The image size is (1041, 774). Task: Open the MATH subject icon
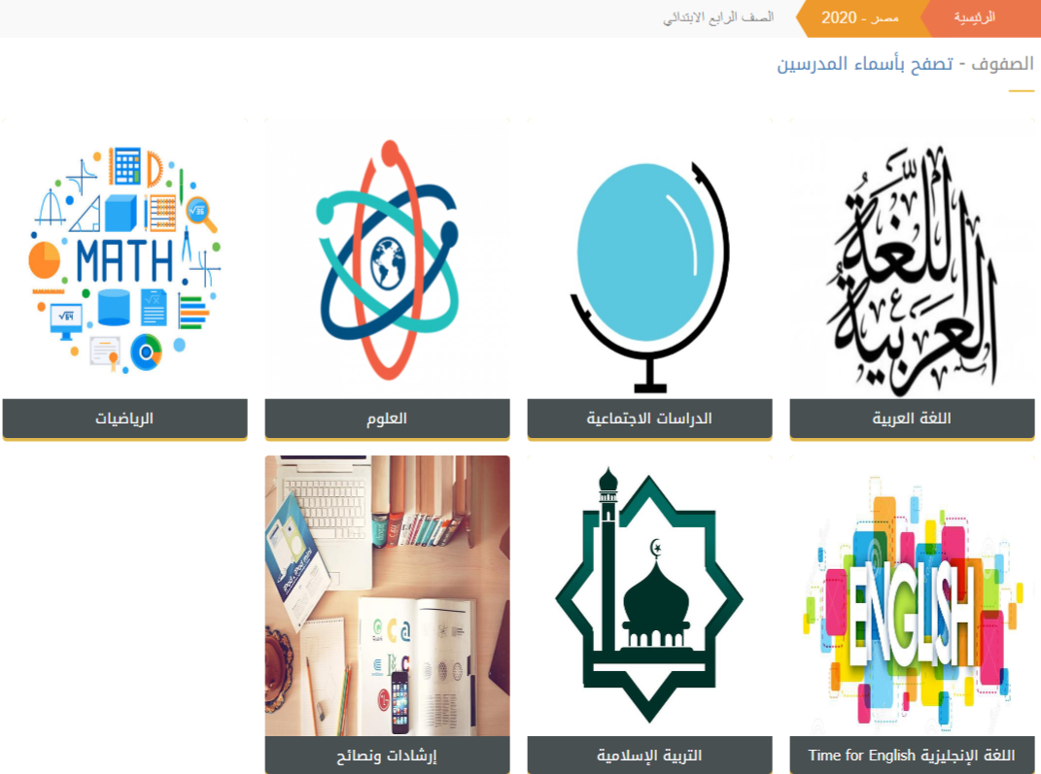click(x=124, y=258)
